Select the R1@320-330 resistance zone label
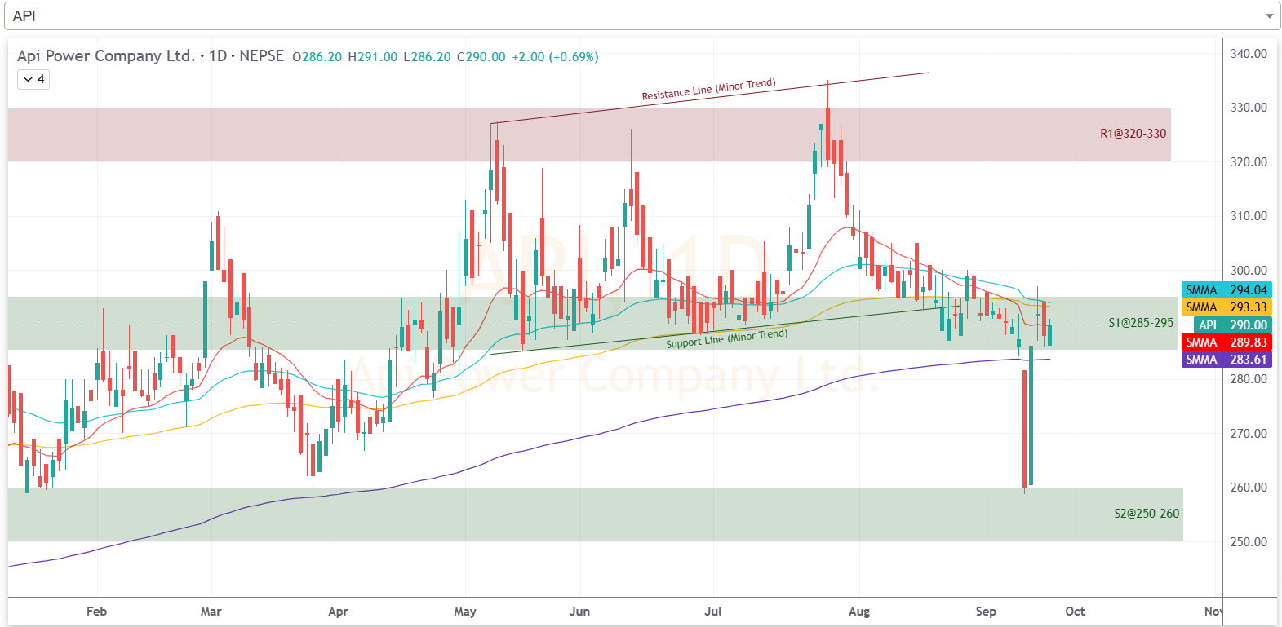This screenshot has height=627, width=1282. (1133, 134)
